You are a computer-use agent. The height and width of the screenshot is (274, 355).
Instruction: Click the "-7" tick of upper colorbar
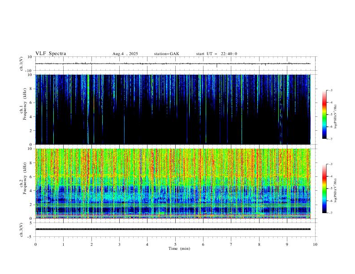331,139
